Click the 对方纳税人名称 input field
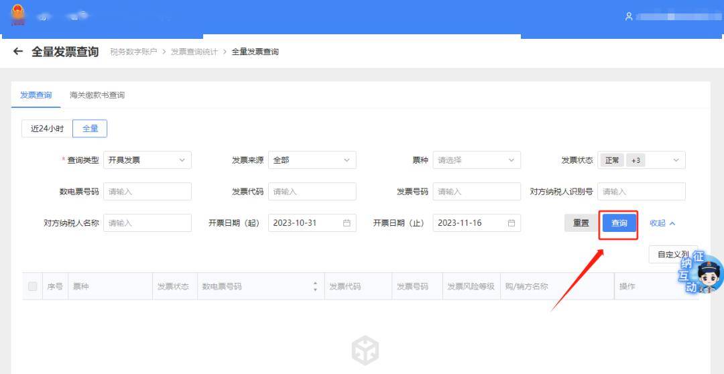The height and width of the screenshot is (374, 724). (x=147, y=223)
